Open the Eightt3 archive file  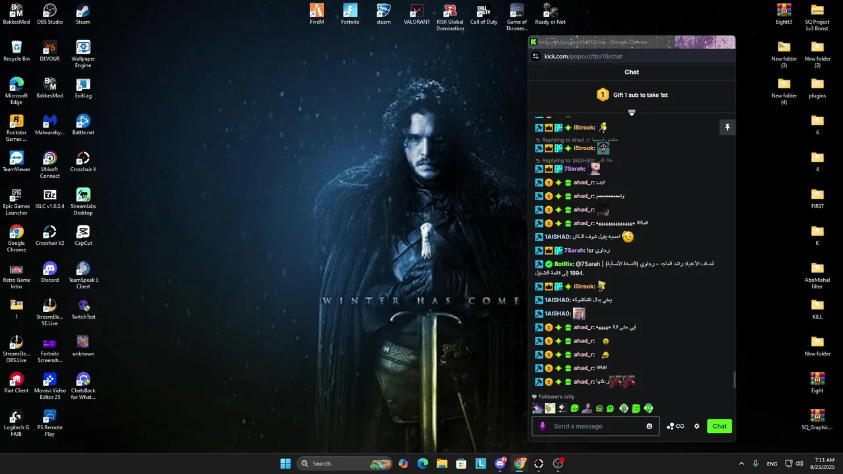click(x=784, y=14)
